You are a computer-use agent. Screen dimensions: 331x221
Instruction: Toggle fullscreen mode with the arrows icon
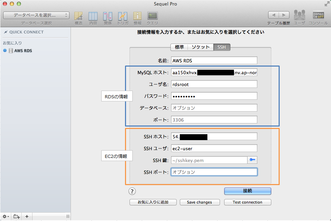(327, 4)
